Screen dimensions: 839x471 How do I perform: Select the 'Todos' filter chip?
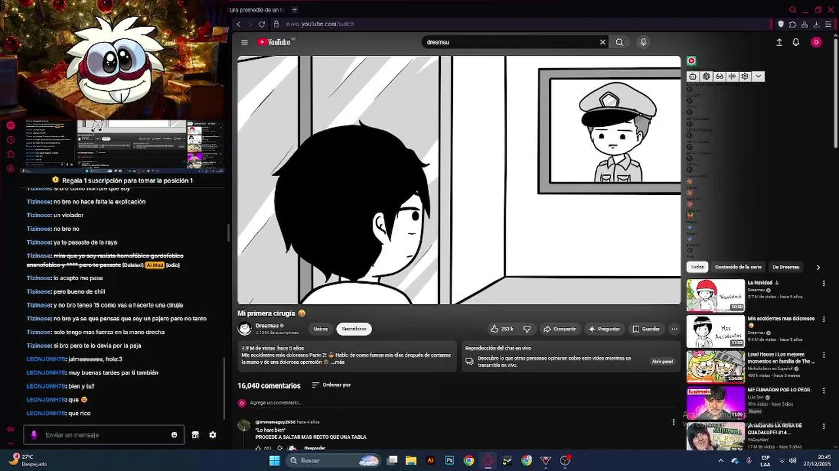click(698, 267)
